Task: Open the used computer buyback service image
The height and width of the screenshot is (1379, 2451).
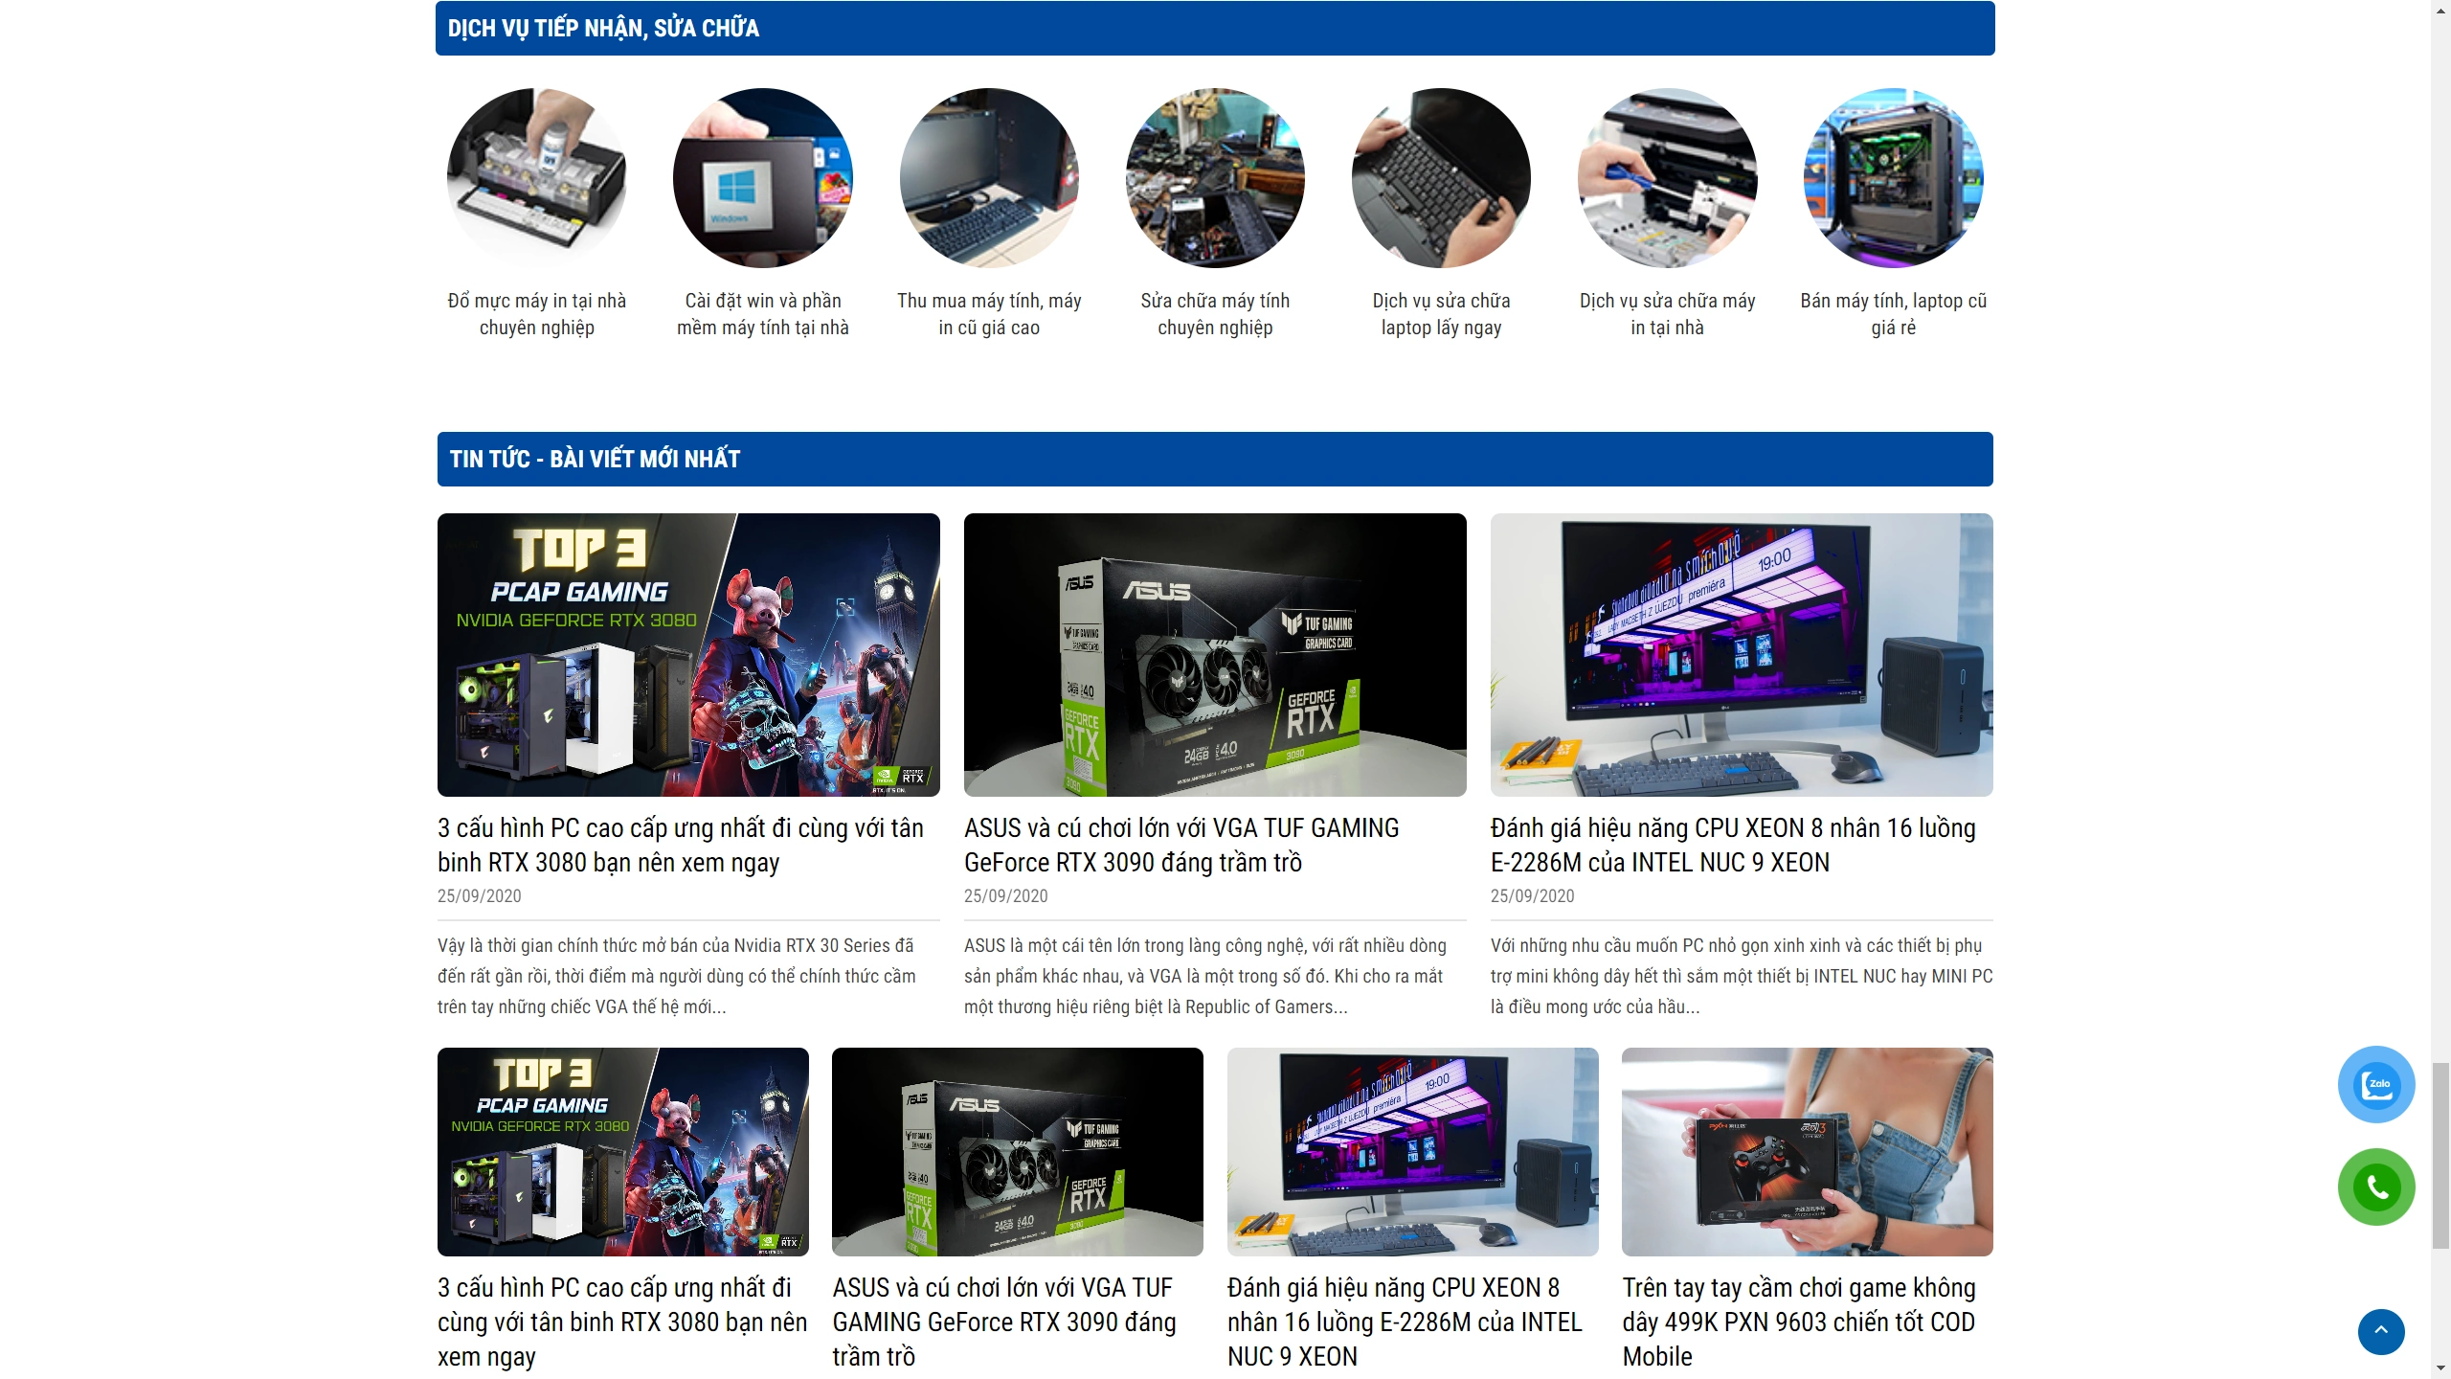Action: pyautogui.click(x=989, y=178)
